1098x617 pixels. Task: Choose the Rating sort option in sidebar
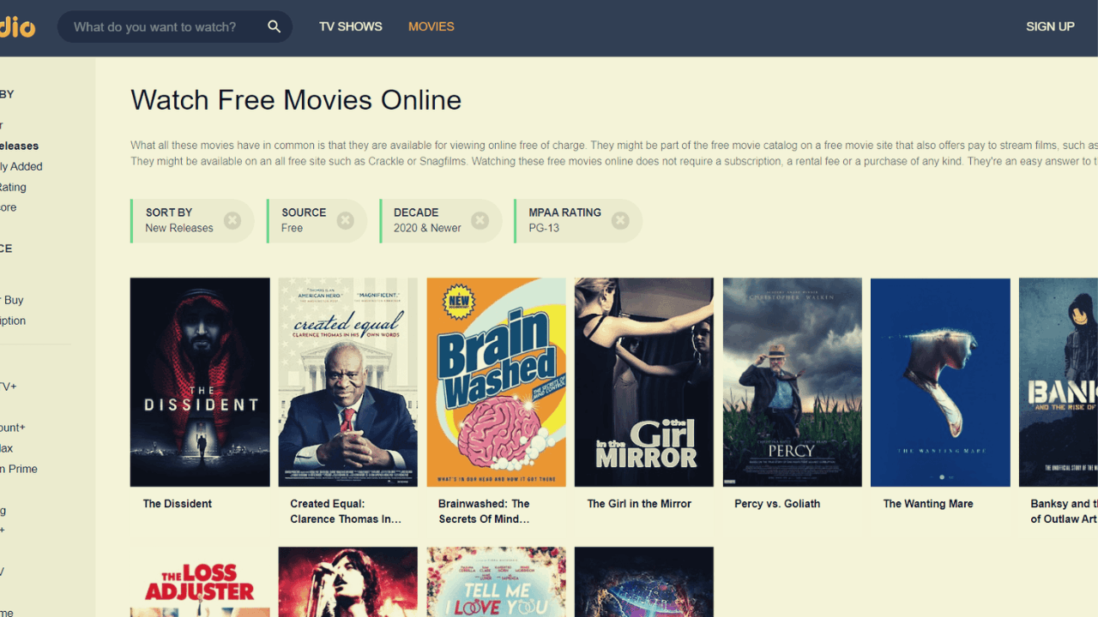tap(13, 187)
